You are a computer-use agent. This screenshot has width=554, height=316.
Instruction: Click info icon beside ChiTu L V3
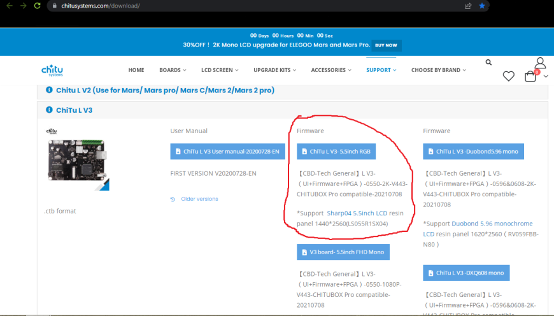[49, 110]
